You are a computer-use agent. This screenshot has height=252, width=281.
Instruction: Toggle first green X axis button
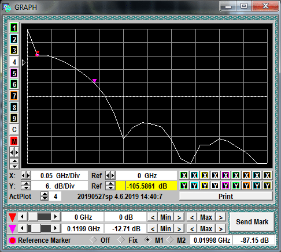coord(184,175)
